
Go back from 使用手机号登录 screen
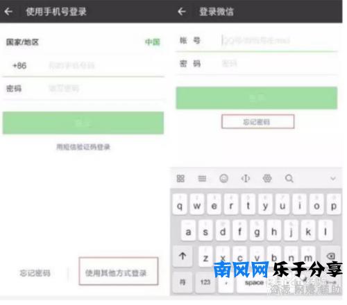click(x=8, y=11)
